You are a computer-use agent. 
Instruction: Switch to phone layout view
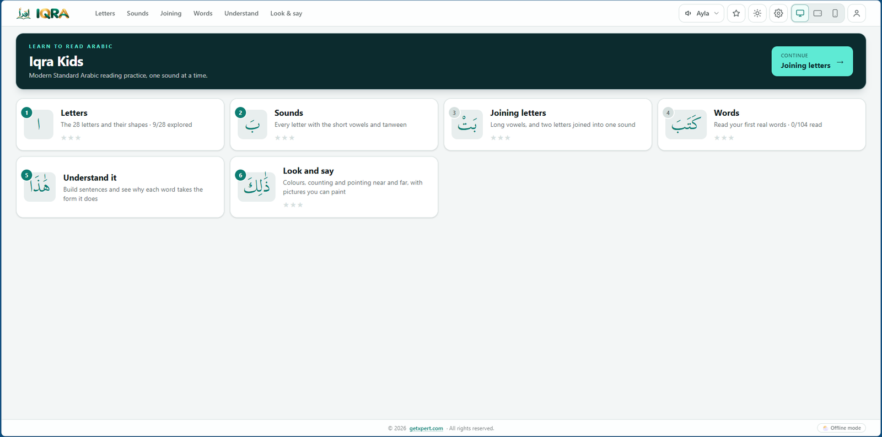[835, 13]
